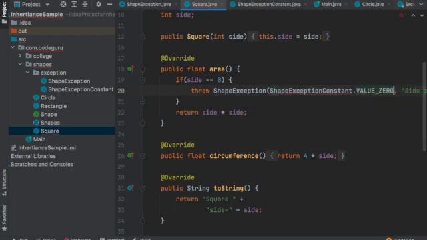The width and height of the screenshot is (427, 240).
Task: Click VALUE_ZERO in the throw statement
Action: coord(375,91)
